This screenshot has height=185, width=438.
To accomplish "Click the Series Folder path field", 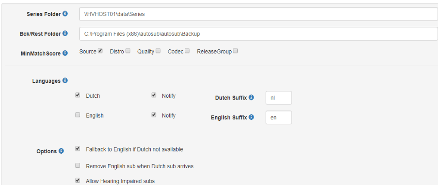I will (x=258, y=14).
